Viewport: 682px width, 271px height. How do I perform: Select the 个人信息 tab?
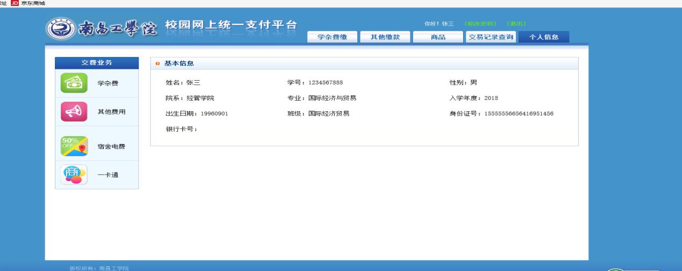(x=544, y=37)
